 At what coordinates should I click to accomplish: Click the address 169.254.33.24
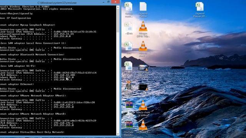(x=63, y=34)
